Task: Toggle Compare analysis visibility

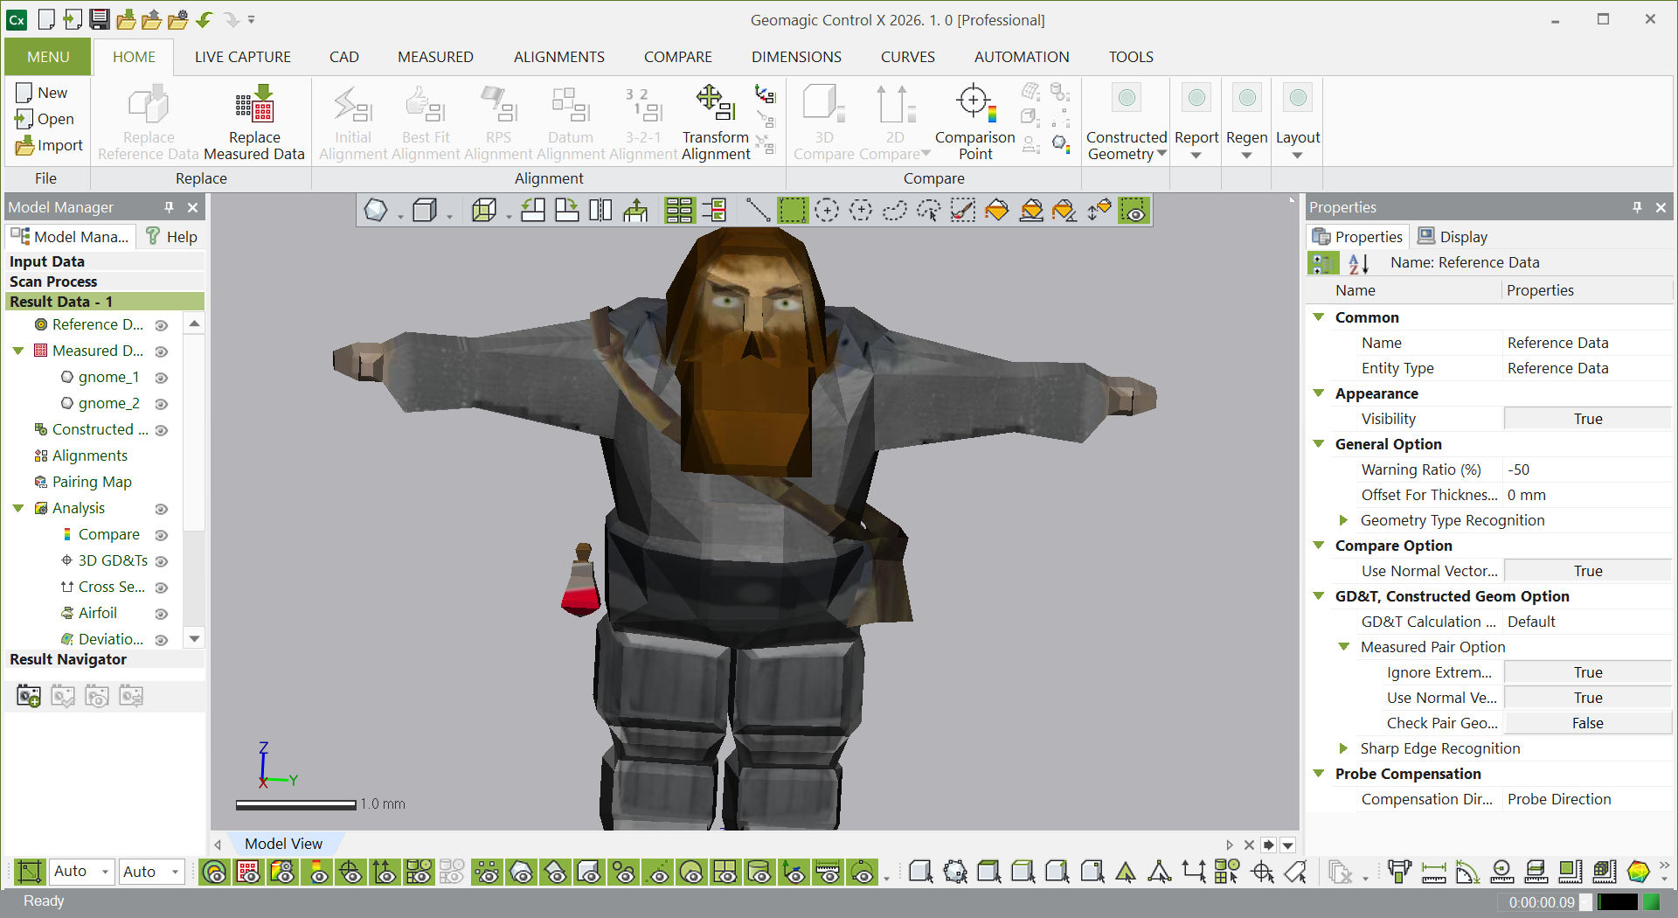Action: click(x=161, y=535)
